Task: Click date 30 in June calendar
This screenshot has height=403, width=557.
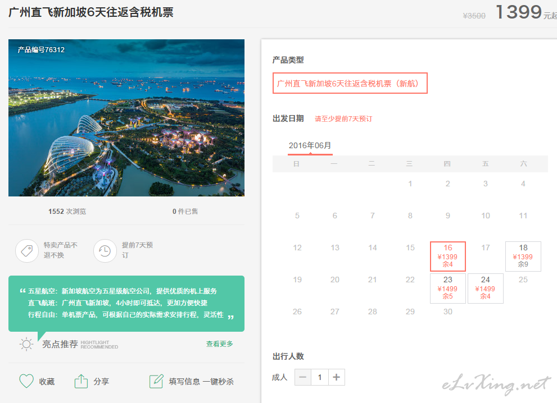Action: click(447, 312)
